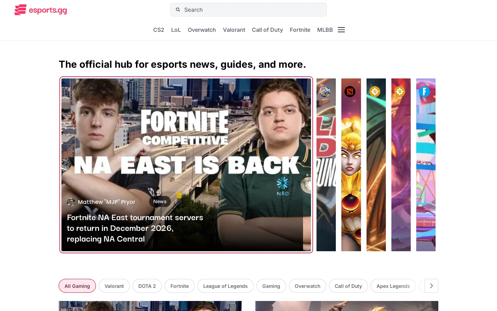The image size is (497, 311).
Task: Click the esports.gg logo
Action: click(41, 10)
